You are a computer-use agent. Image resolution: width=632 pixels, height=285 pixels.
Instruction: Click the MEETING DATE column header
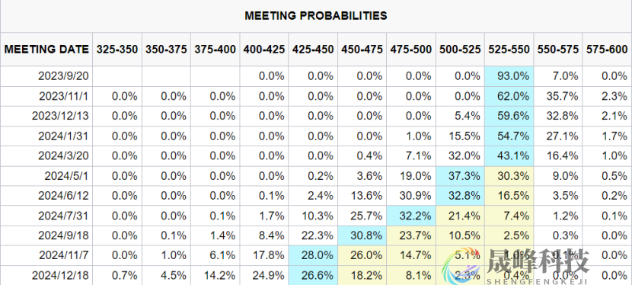point(46,50)
